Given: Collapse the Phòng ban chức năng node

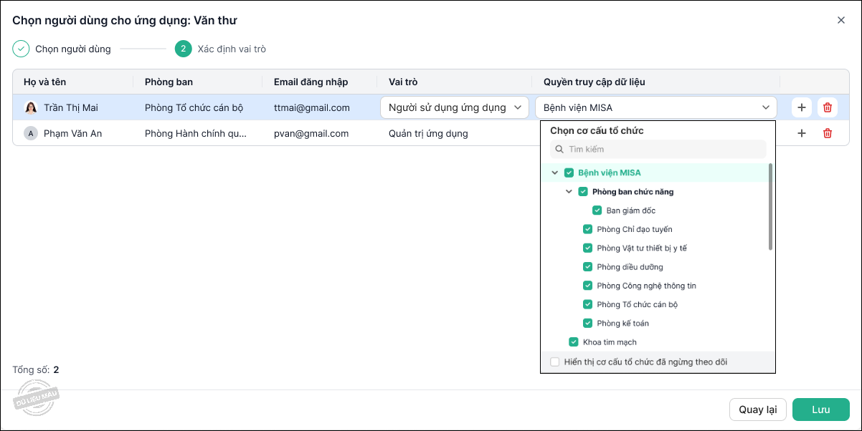Looking at the screenshot, I should [x=569, y=192].
